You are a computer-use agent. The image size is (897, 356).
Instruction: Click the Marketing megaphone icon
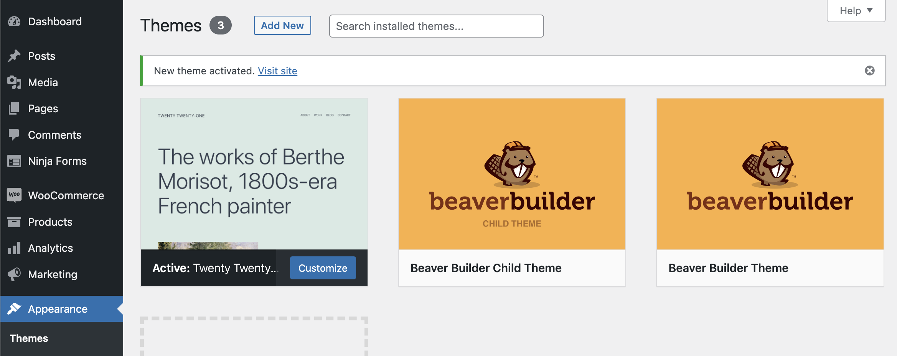[x=14, y=274]
